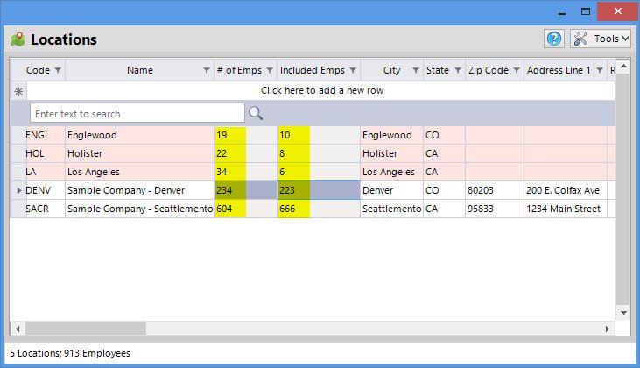This screenshot has height=368, width=640.
Task: Select the 200 E. Colfax Ave cell
Action: click(x=566, y=190)
